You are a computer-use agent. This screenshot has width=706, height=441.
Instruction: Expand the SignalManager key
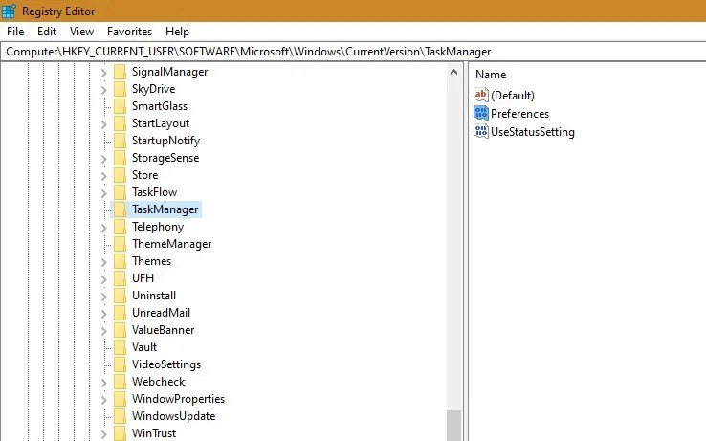103,73
